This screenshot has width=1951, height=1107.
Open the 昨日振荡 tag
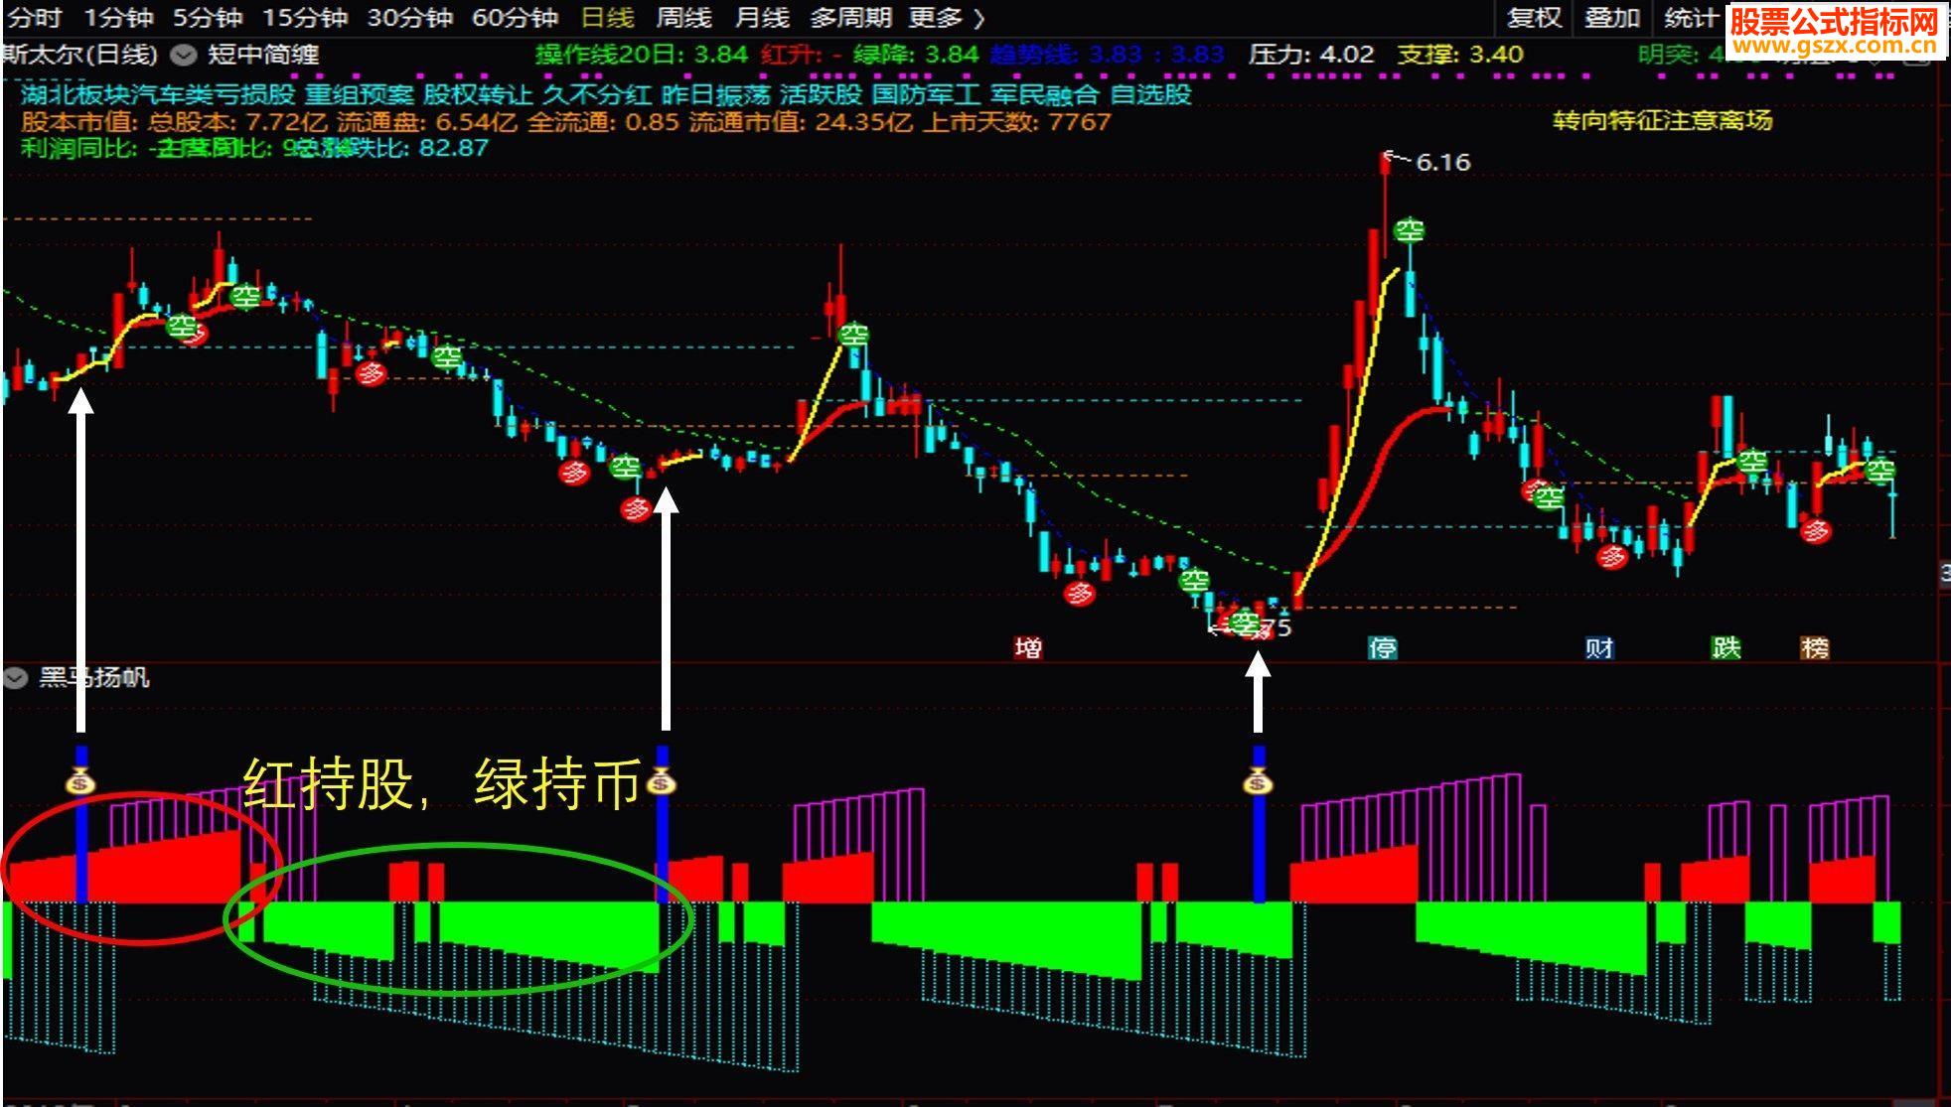point(715,94)
